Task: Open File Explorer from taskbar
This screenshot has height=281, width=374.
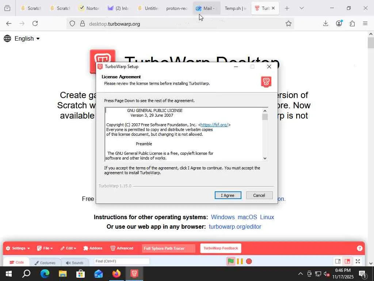Action: coord(63,274)
